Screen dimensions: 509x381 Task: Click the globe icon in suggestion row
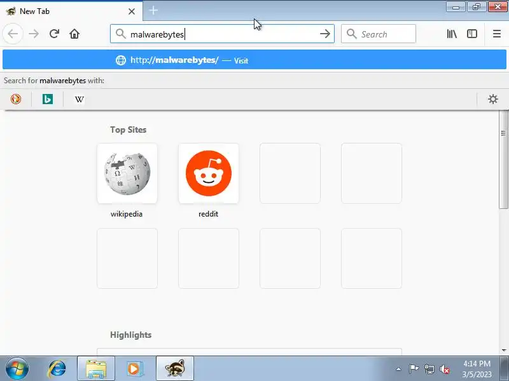pyautogui.click(x=121, y=60)
